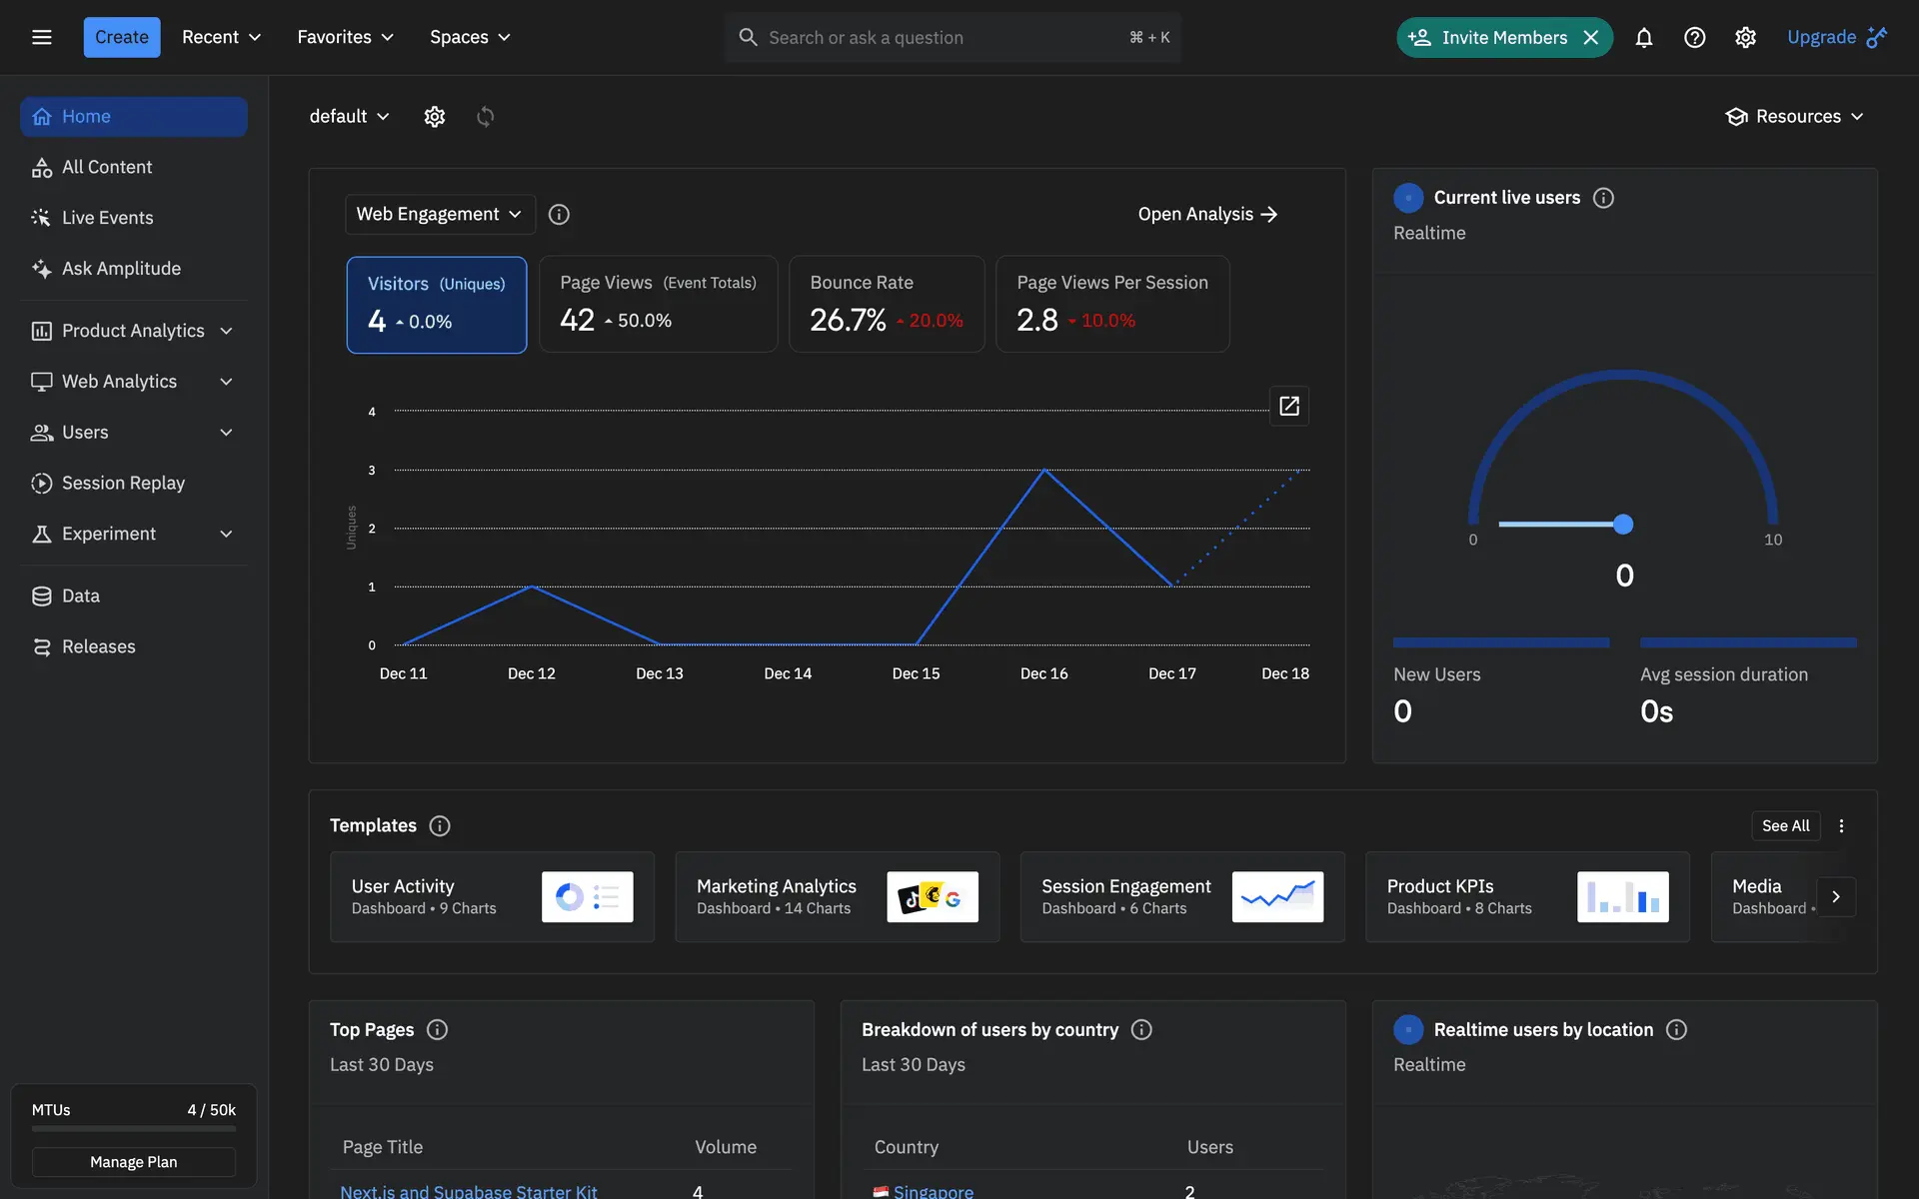Open the Resources dropdown

(x=1795, y=116)
